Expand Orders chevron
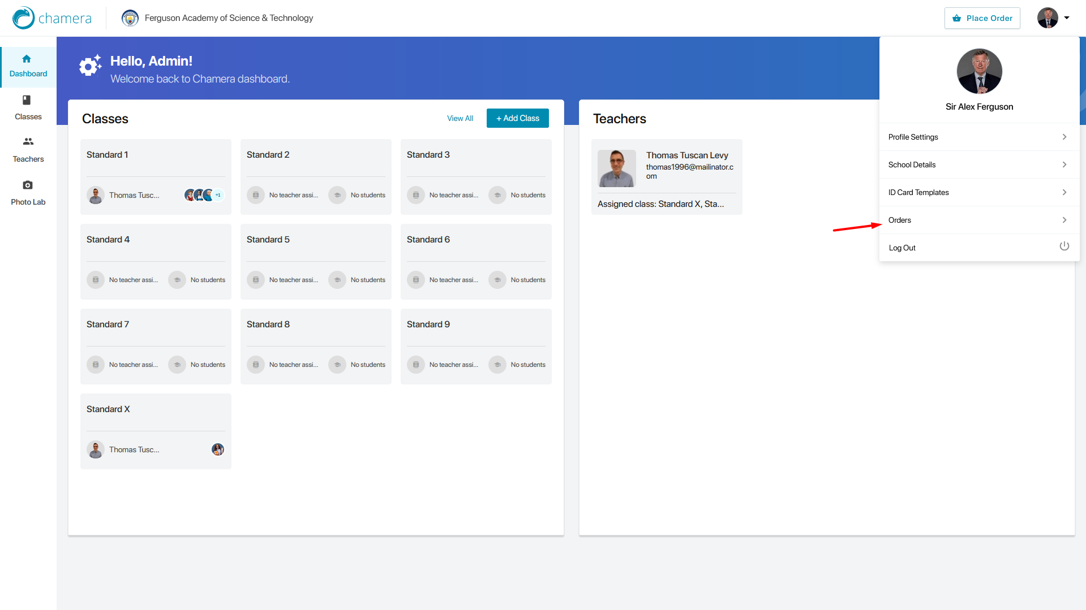The image size is (1086, 610). [x=1064, y=220]
